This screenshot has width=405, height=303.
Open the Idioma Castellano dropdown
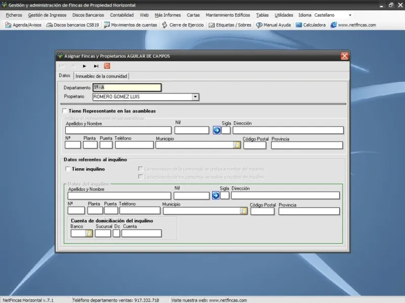[x=349, y=15]
